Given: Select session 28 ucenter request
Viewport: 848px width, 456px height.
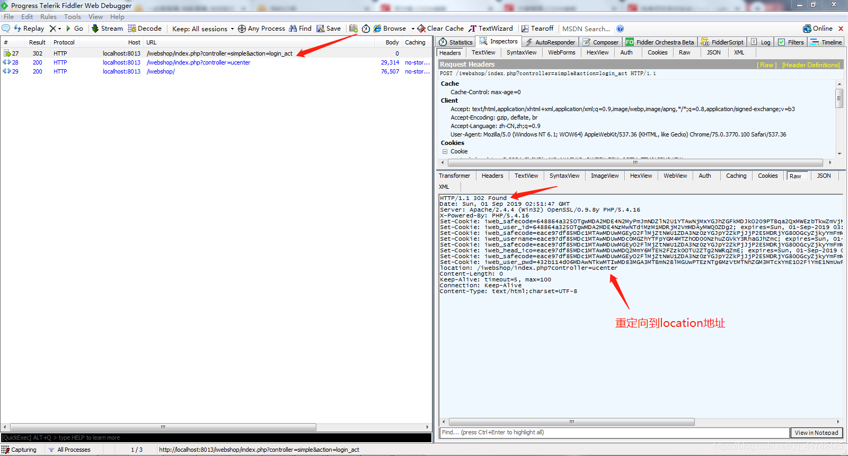Looking at the screenshot, I should 216,62.
